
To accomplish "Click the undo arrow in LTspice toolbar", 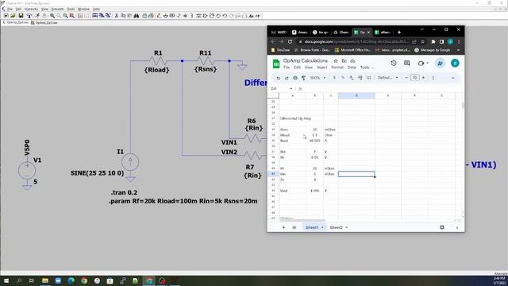I will pos(225,16).
